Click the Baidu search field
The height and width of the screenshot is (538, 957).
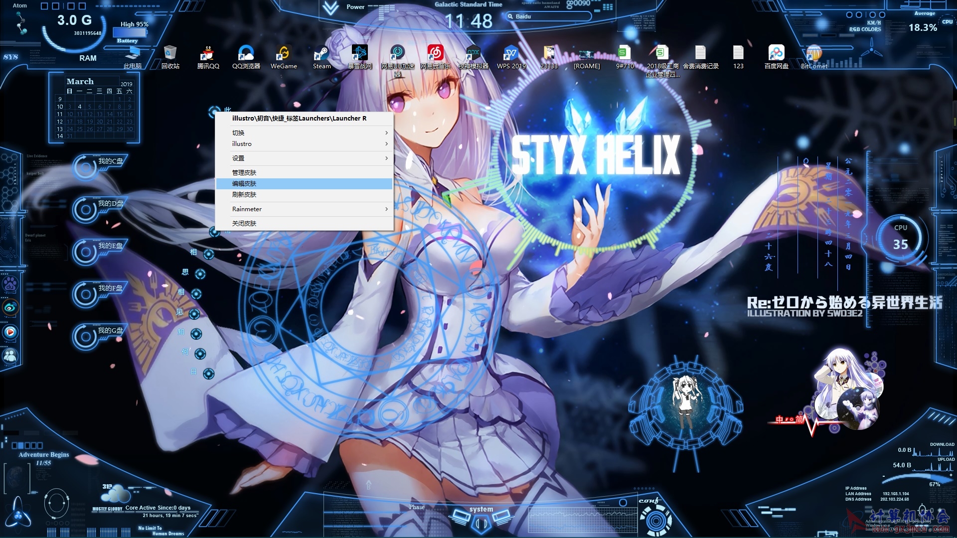pos(548,16)
